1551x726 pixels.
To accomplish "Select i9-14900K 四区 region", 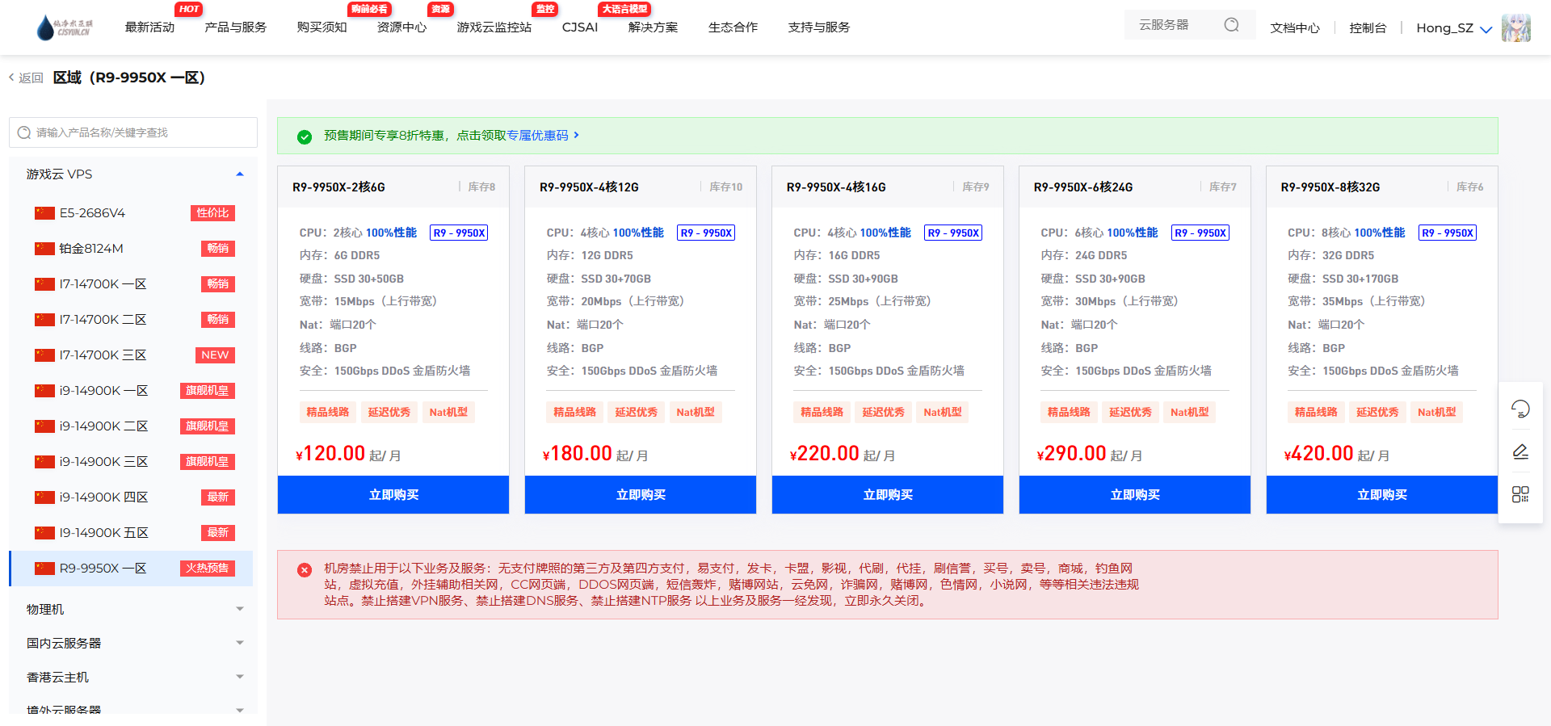I will (x=131, y=497).
